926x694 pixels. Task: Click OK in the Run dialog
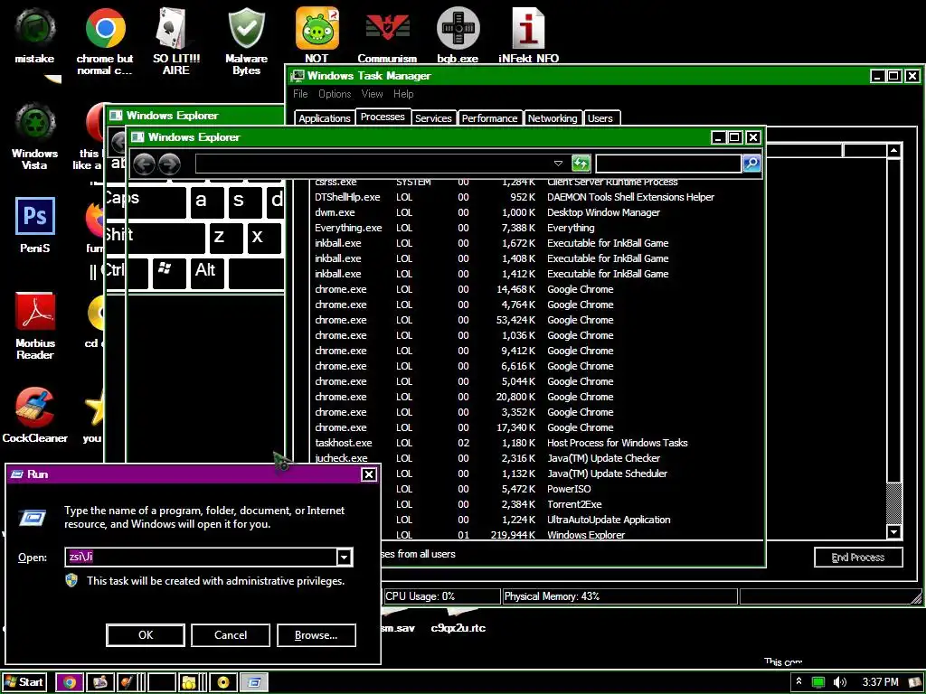point(146,635)
